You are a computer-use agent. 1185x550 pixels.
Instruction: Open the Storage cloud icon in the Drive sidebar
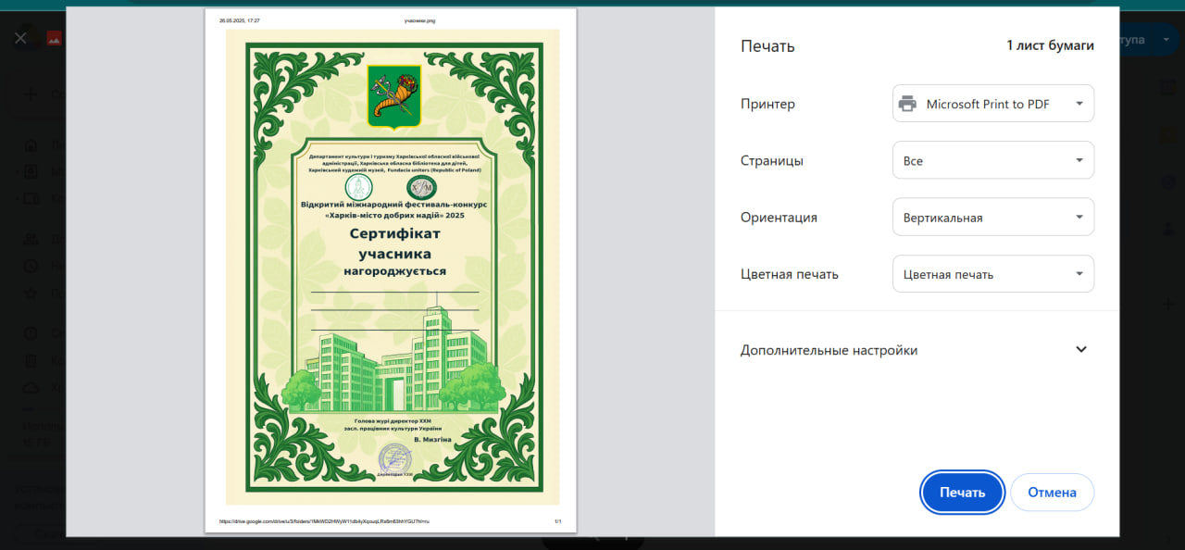click(x=31, y=387)
